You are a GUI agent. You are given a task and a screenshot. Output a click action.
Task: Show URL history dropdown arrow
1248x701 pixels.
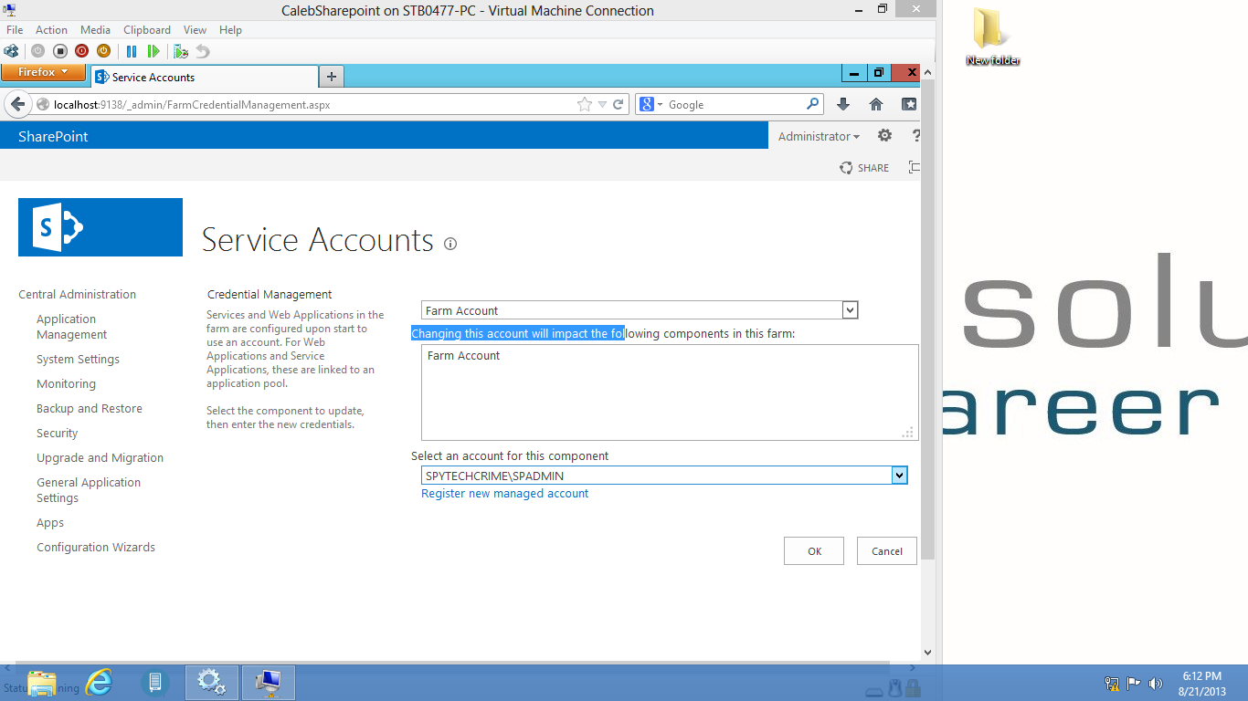(x=602, y=105)
